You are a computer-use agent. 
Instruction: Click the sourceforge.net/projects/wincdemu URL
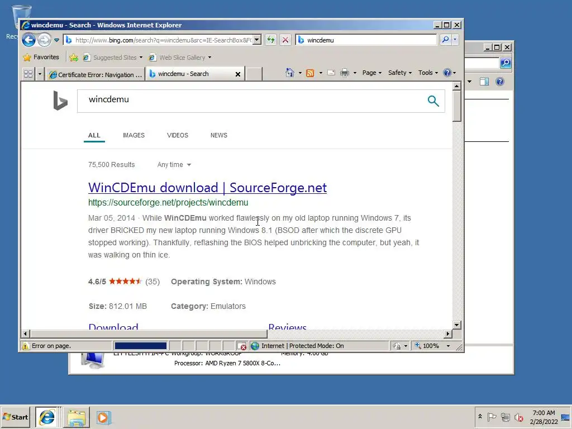pyautogui.click(x=168, y=202)
